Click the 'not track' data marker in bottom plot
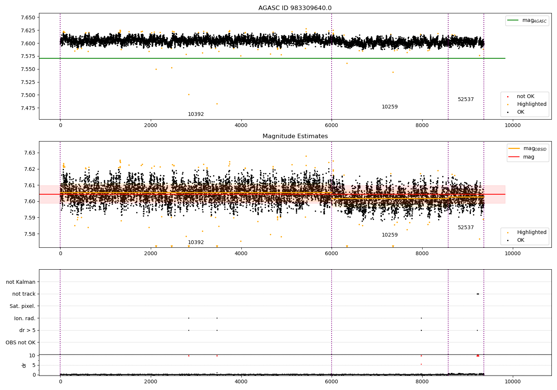Viewport: 557px width, 390px height. (x=478, y=294)
